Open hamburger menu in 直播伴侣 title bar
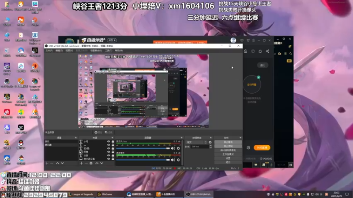 tap(253, 40)
